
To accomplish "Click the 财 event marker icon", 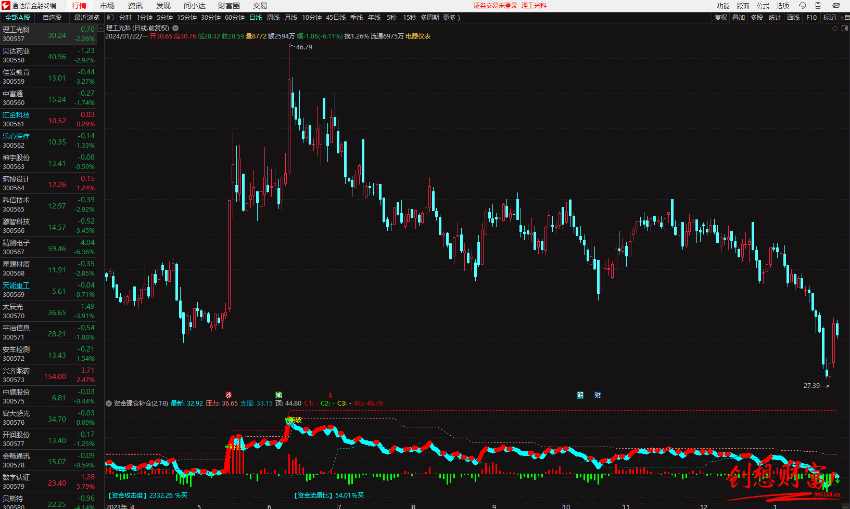I will tap(598, 395).
